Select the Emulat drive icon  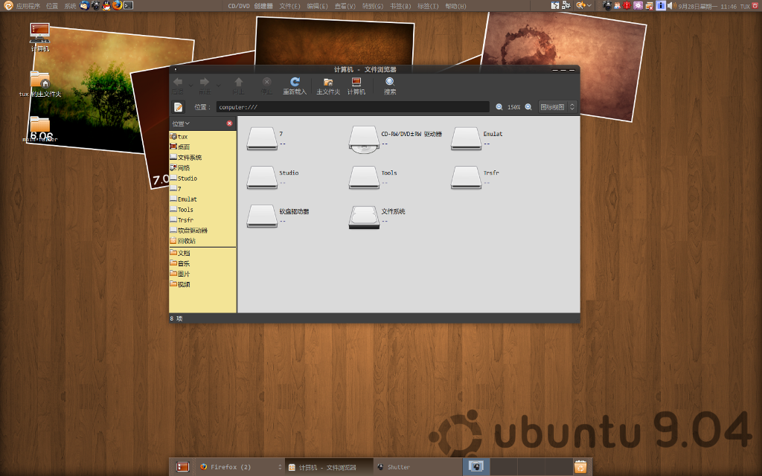click(x=466, y=138)
